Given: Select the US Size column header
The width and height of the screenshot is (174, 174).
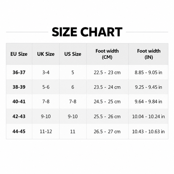Looking at the screenshot, I should point(73,54).
